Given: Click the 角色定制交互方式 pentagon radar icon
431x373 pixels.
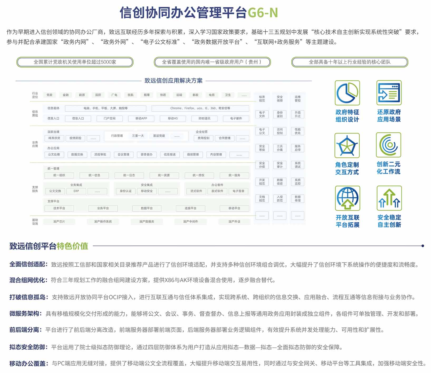Looking at the screenshot, I should click(347, 146).
